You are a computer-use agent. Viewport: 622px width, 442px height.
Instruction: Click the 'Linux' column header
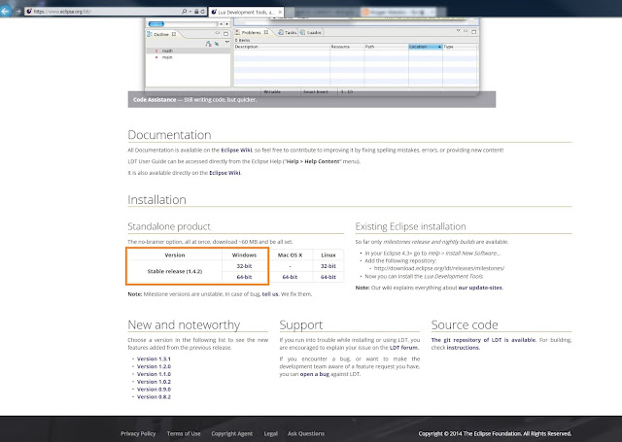click(328, 255)
